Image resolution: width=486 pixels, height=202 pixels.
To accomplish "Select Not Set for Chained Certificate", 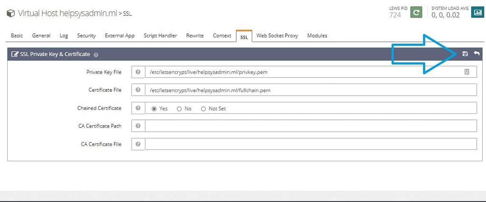I will click(x=203, y=109).
